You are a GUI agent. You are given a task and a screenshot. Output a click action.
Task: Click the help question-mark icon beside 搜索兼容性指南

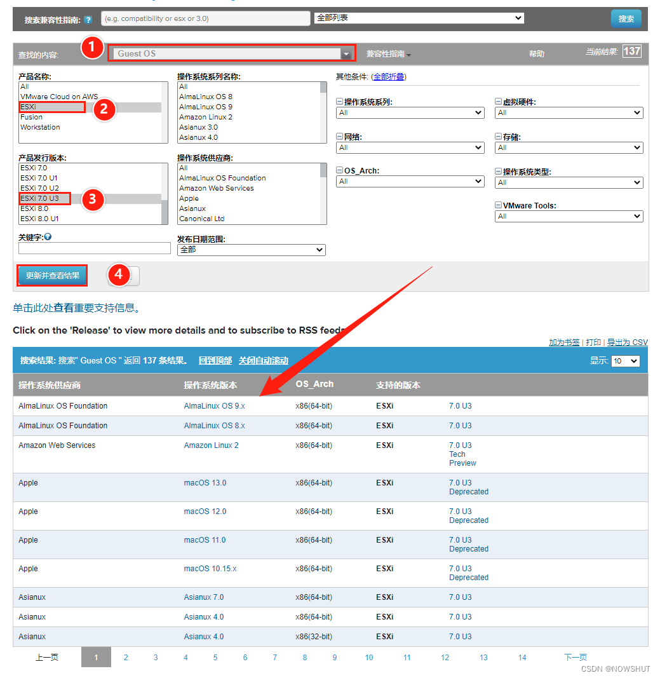88,20
